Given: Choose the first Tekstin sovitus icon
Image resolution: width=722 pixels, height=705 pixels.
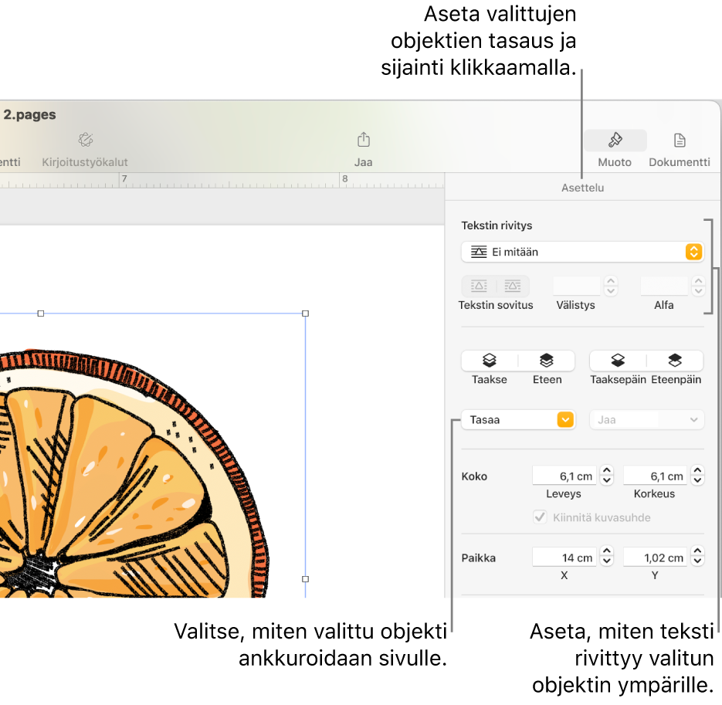Looking at the screenshot, I should (479, 286).
